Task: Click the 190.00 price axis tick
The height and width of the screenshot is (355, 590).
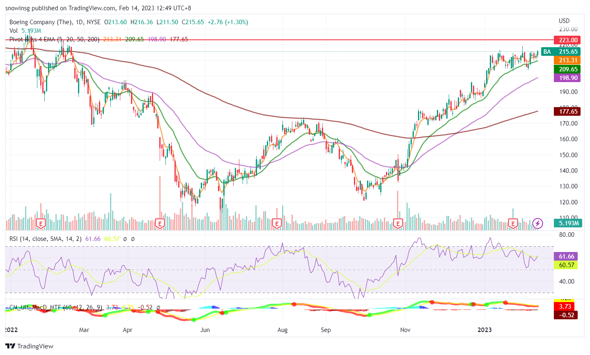Action: tap(568, 92)
